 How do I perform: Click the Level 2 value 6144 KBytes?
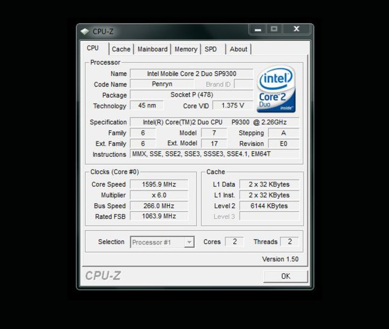[x=269, y=206]
